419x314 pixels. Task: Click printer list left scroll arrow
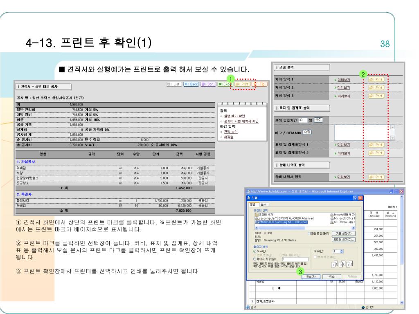(x=257, y=228)
